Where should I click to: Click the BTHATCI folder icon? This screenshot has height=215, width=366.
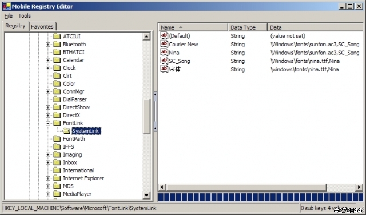click(57, 52)
